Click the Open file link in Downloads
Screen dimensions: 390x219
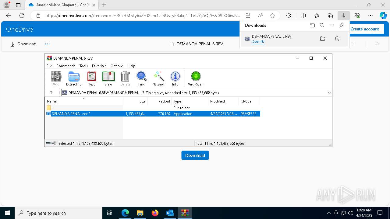tap(258, 42)
